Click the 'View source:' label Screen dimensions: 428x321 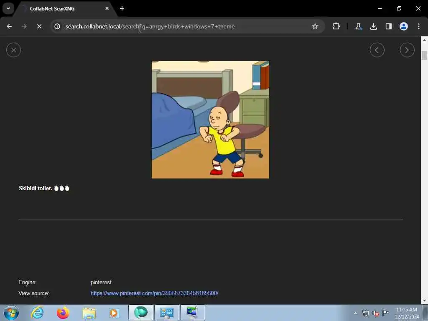click(33, 293)
